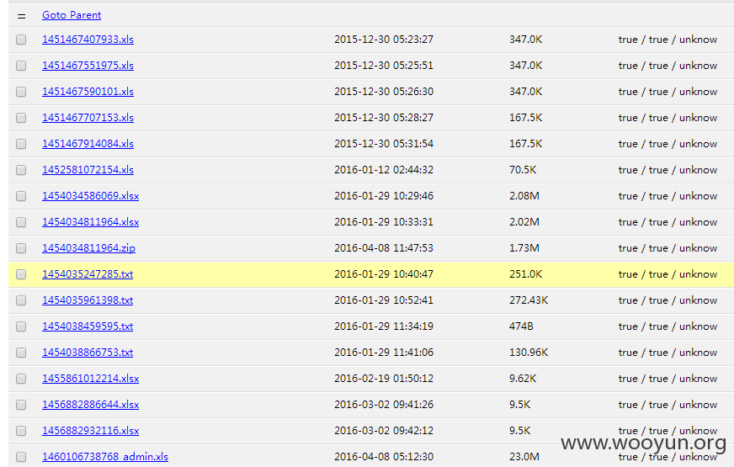Click date 2015-12-30 05:31:54

click(x=384, y=144)
